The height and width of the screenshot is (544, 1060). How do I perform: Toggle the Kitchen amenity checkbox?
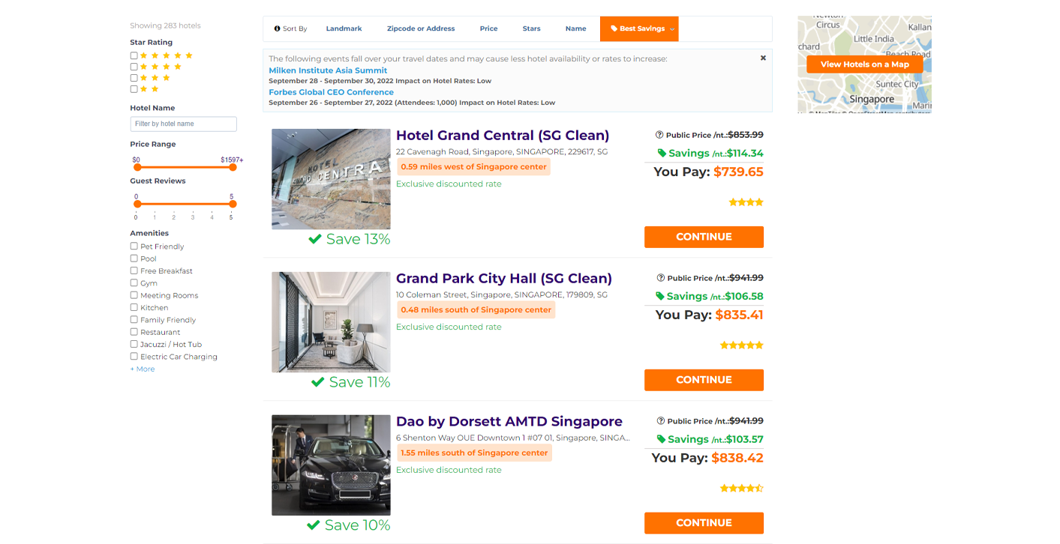pos(134,307)
